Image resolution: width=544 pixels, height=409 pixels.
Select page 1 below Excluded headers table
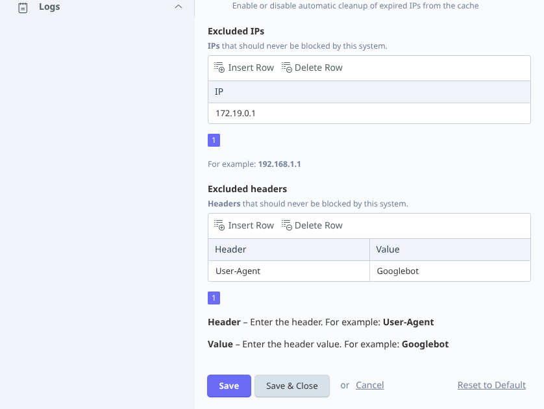214,298
